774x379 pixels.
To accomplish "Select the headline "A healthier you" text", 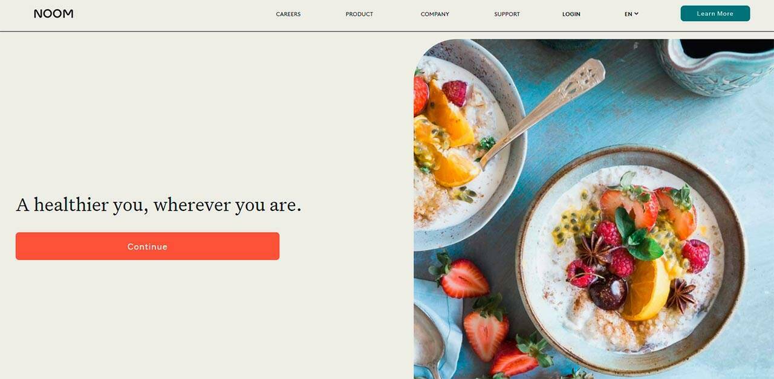I will (82, 205).
